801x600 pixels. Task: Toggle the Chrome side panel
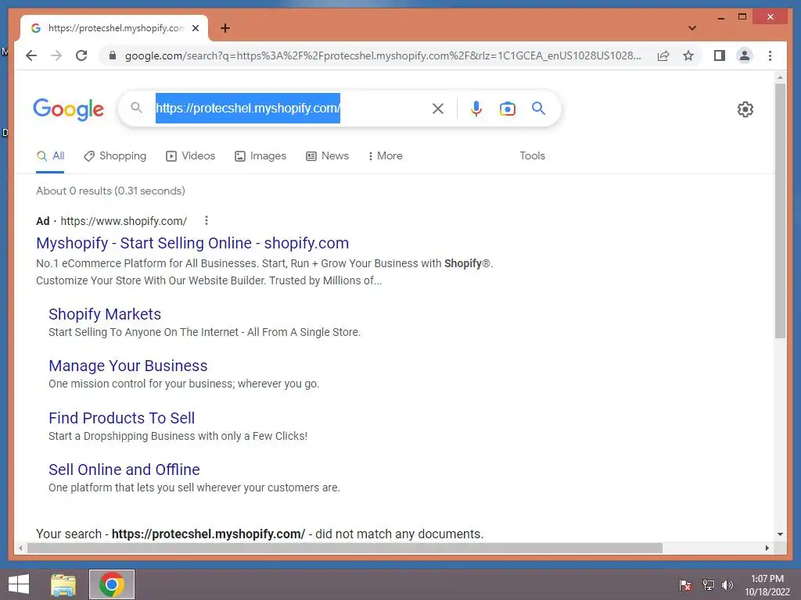(720, 55)
